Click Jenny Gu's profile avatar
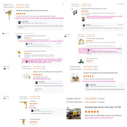Viewport: 127px width, 127px height. [x=87, y=85]
